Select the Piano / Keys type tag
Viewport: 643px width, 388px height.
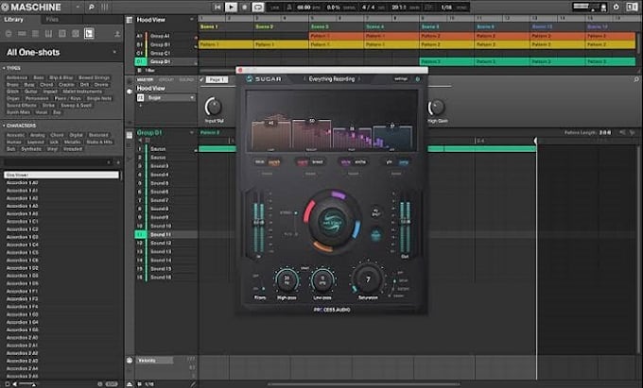pos(68,98)
